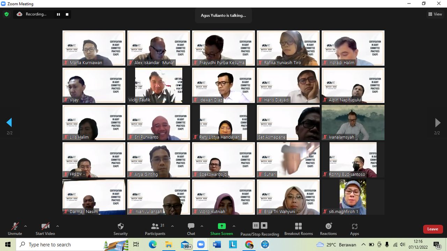Open the View layout menu
The image size is (447, 251).
(x=435, y=14)
